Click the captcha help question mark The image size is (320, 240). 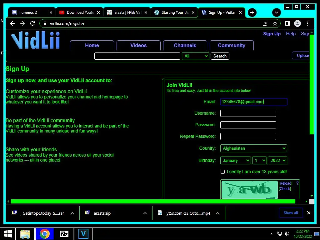[x=297, y=183]
